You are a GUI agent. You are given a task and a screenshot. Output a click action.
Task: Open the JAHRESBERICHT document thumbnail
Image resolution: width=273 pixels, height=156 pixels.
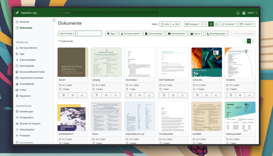73,116
